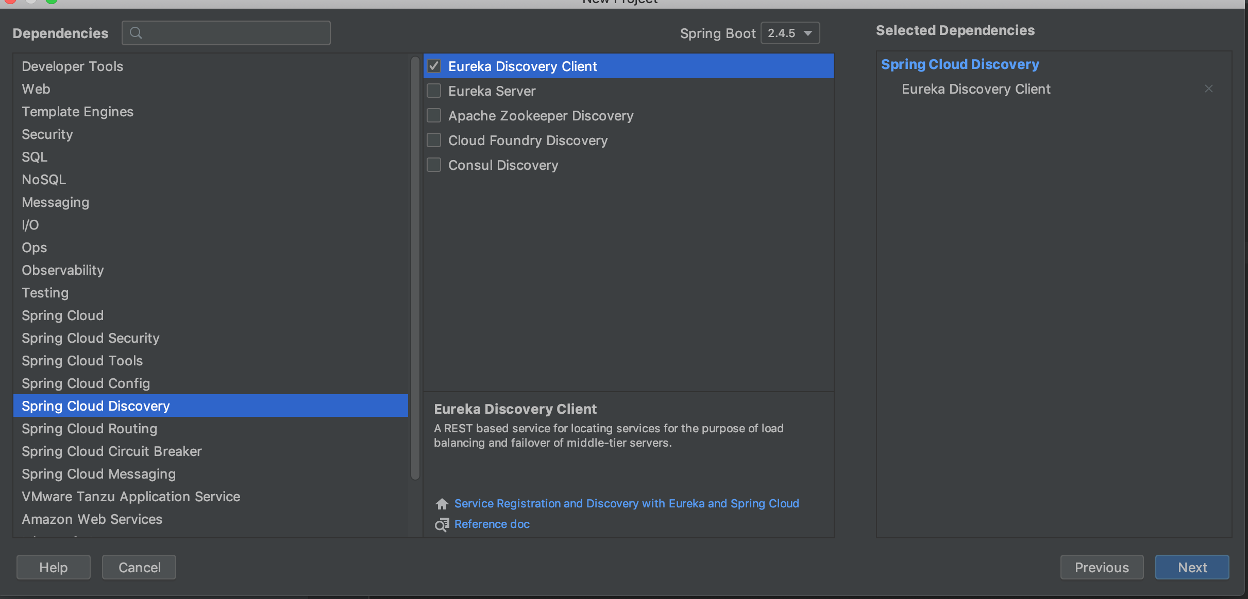Check the Consul Discovery checkbox

pos(434,165)
